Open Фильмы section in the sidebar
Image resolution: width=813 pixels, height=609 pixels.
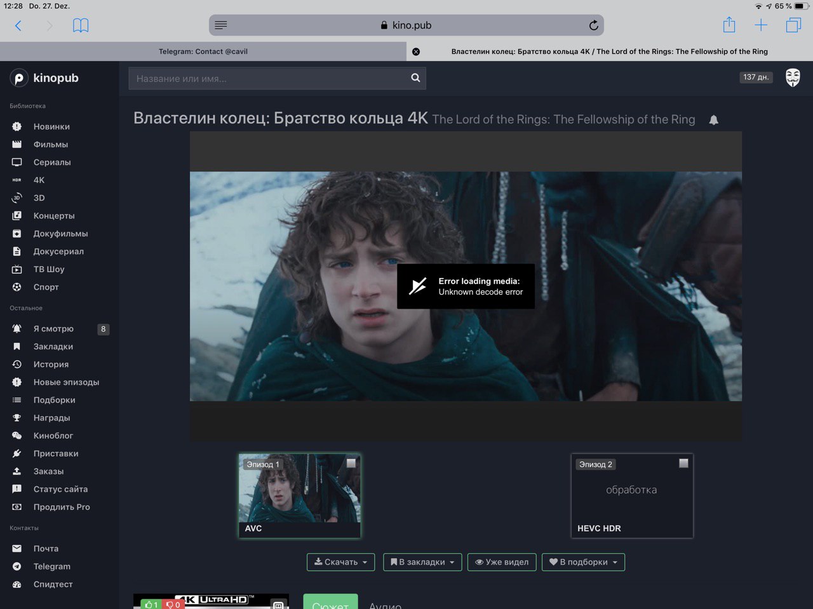pyautogui.click(x=51, y=144)
